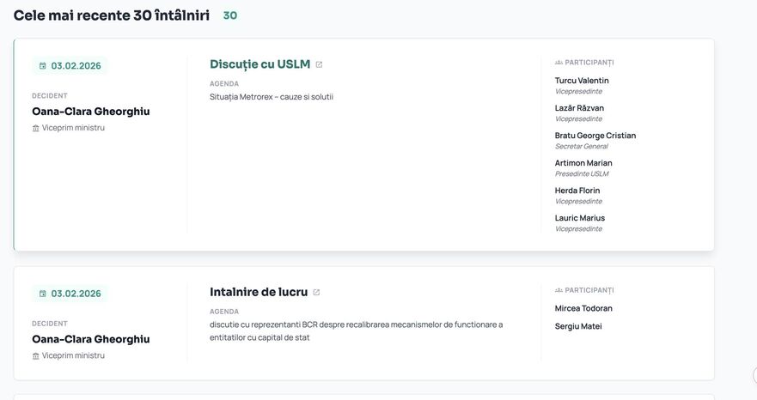The height and width of the screenshot is (400, 757).
Task: Click calendar icon in the Intalnire de lucru card
Action: tap(43, 294)
